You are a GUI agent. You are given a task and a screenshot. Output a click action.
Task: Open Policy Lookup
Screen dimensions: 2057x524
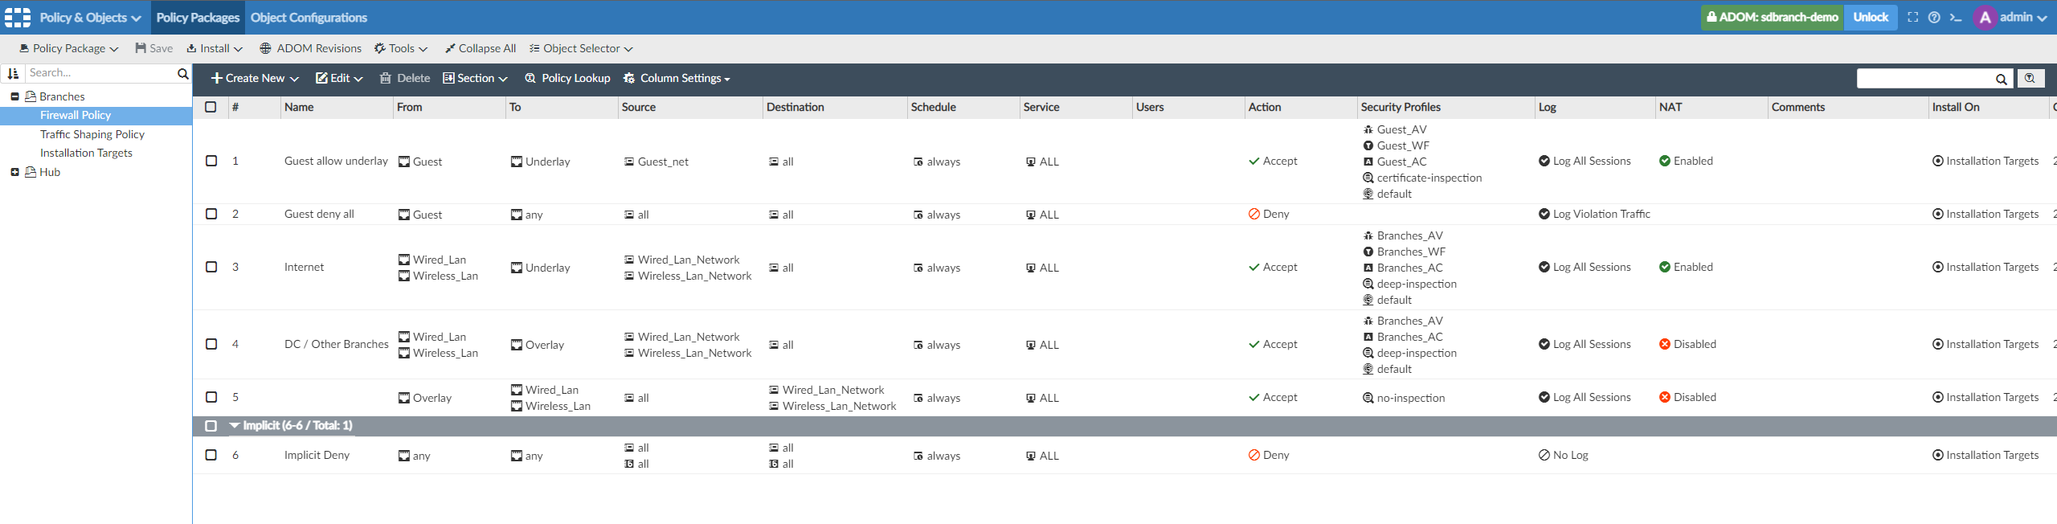[567, 78]
